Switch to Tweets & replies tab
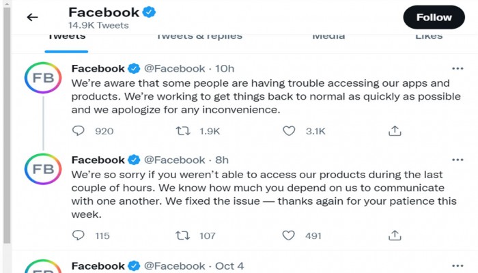 (x=199, y=37)
